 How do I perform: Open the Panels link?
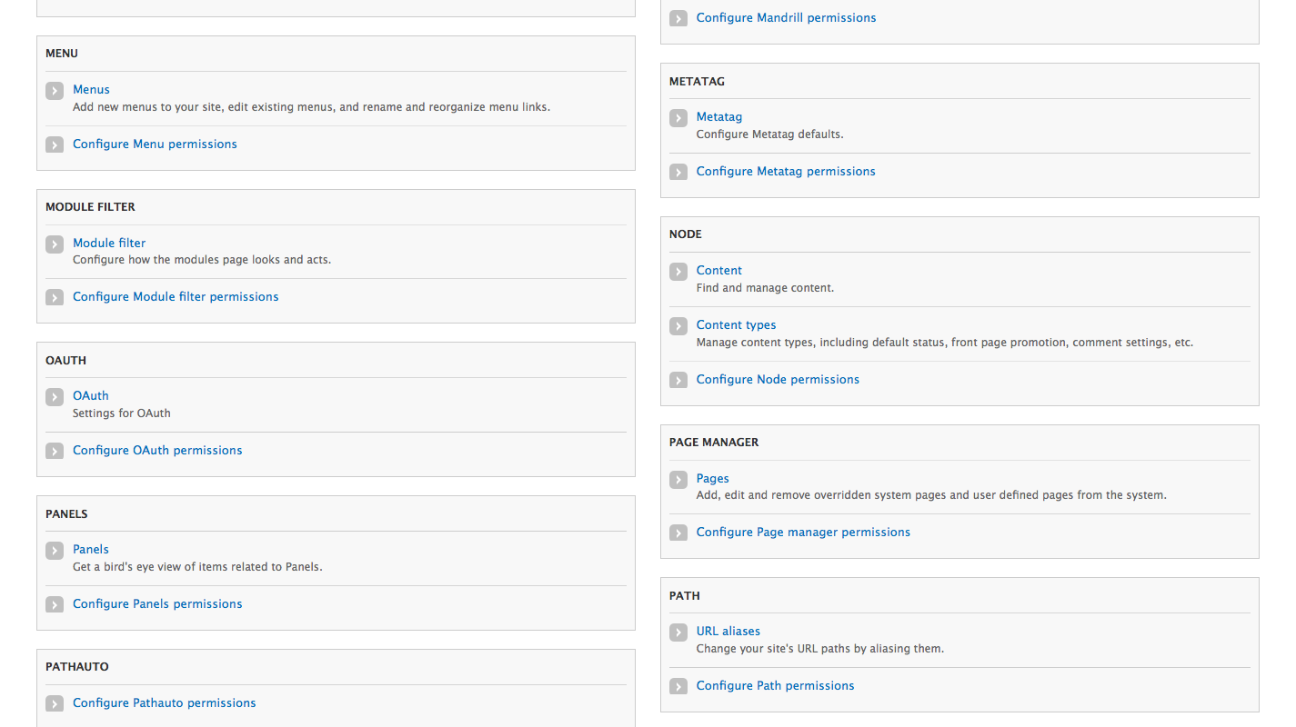[x=91, y=549]
